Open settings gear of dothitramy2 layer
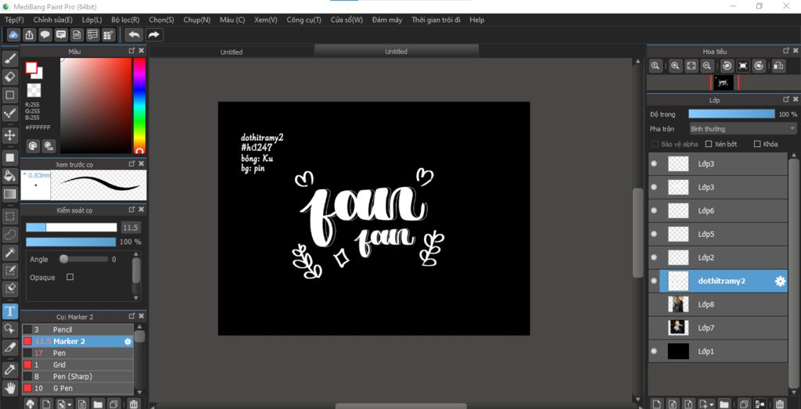This screenshot has height=409, width=801. pos(780,282)
